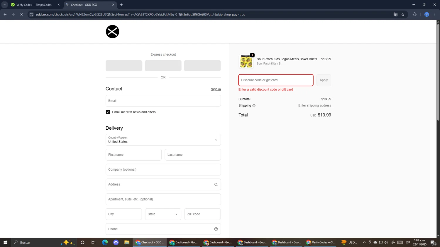Click the Last name field
The height and width of the screenshot is (247, 440).
pos(193,155)
